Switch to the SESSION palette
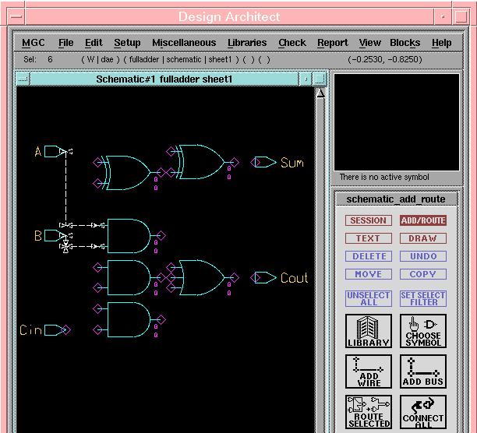 [x=369, y=220]
